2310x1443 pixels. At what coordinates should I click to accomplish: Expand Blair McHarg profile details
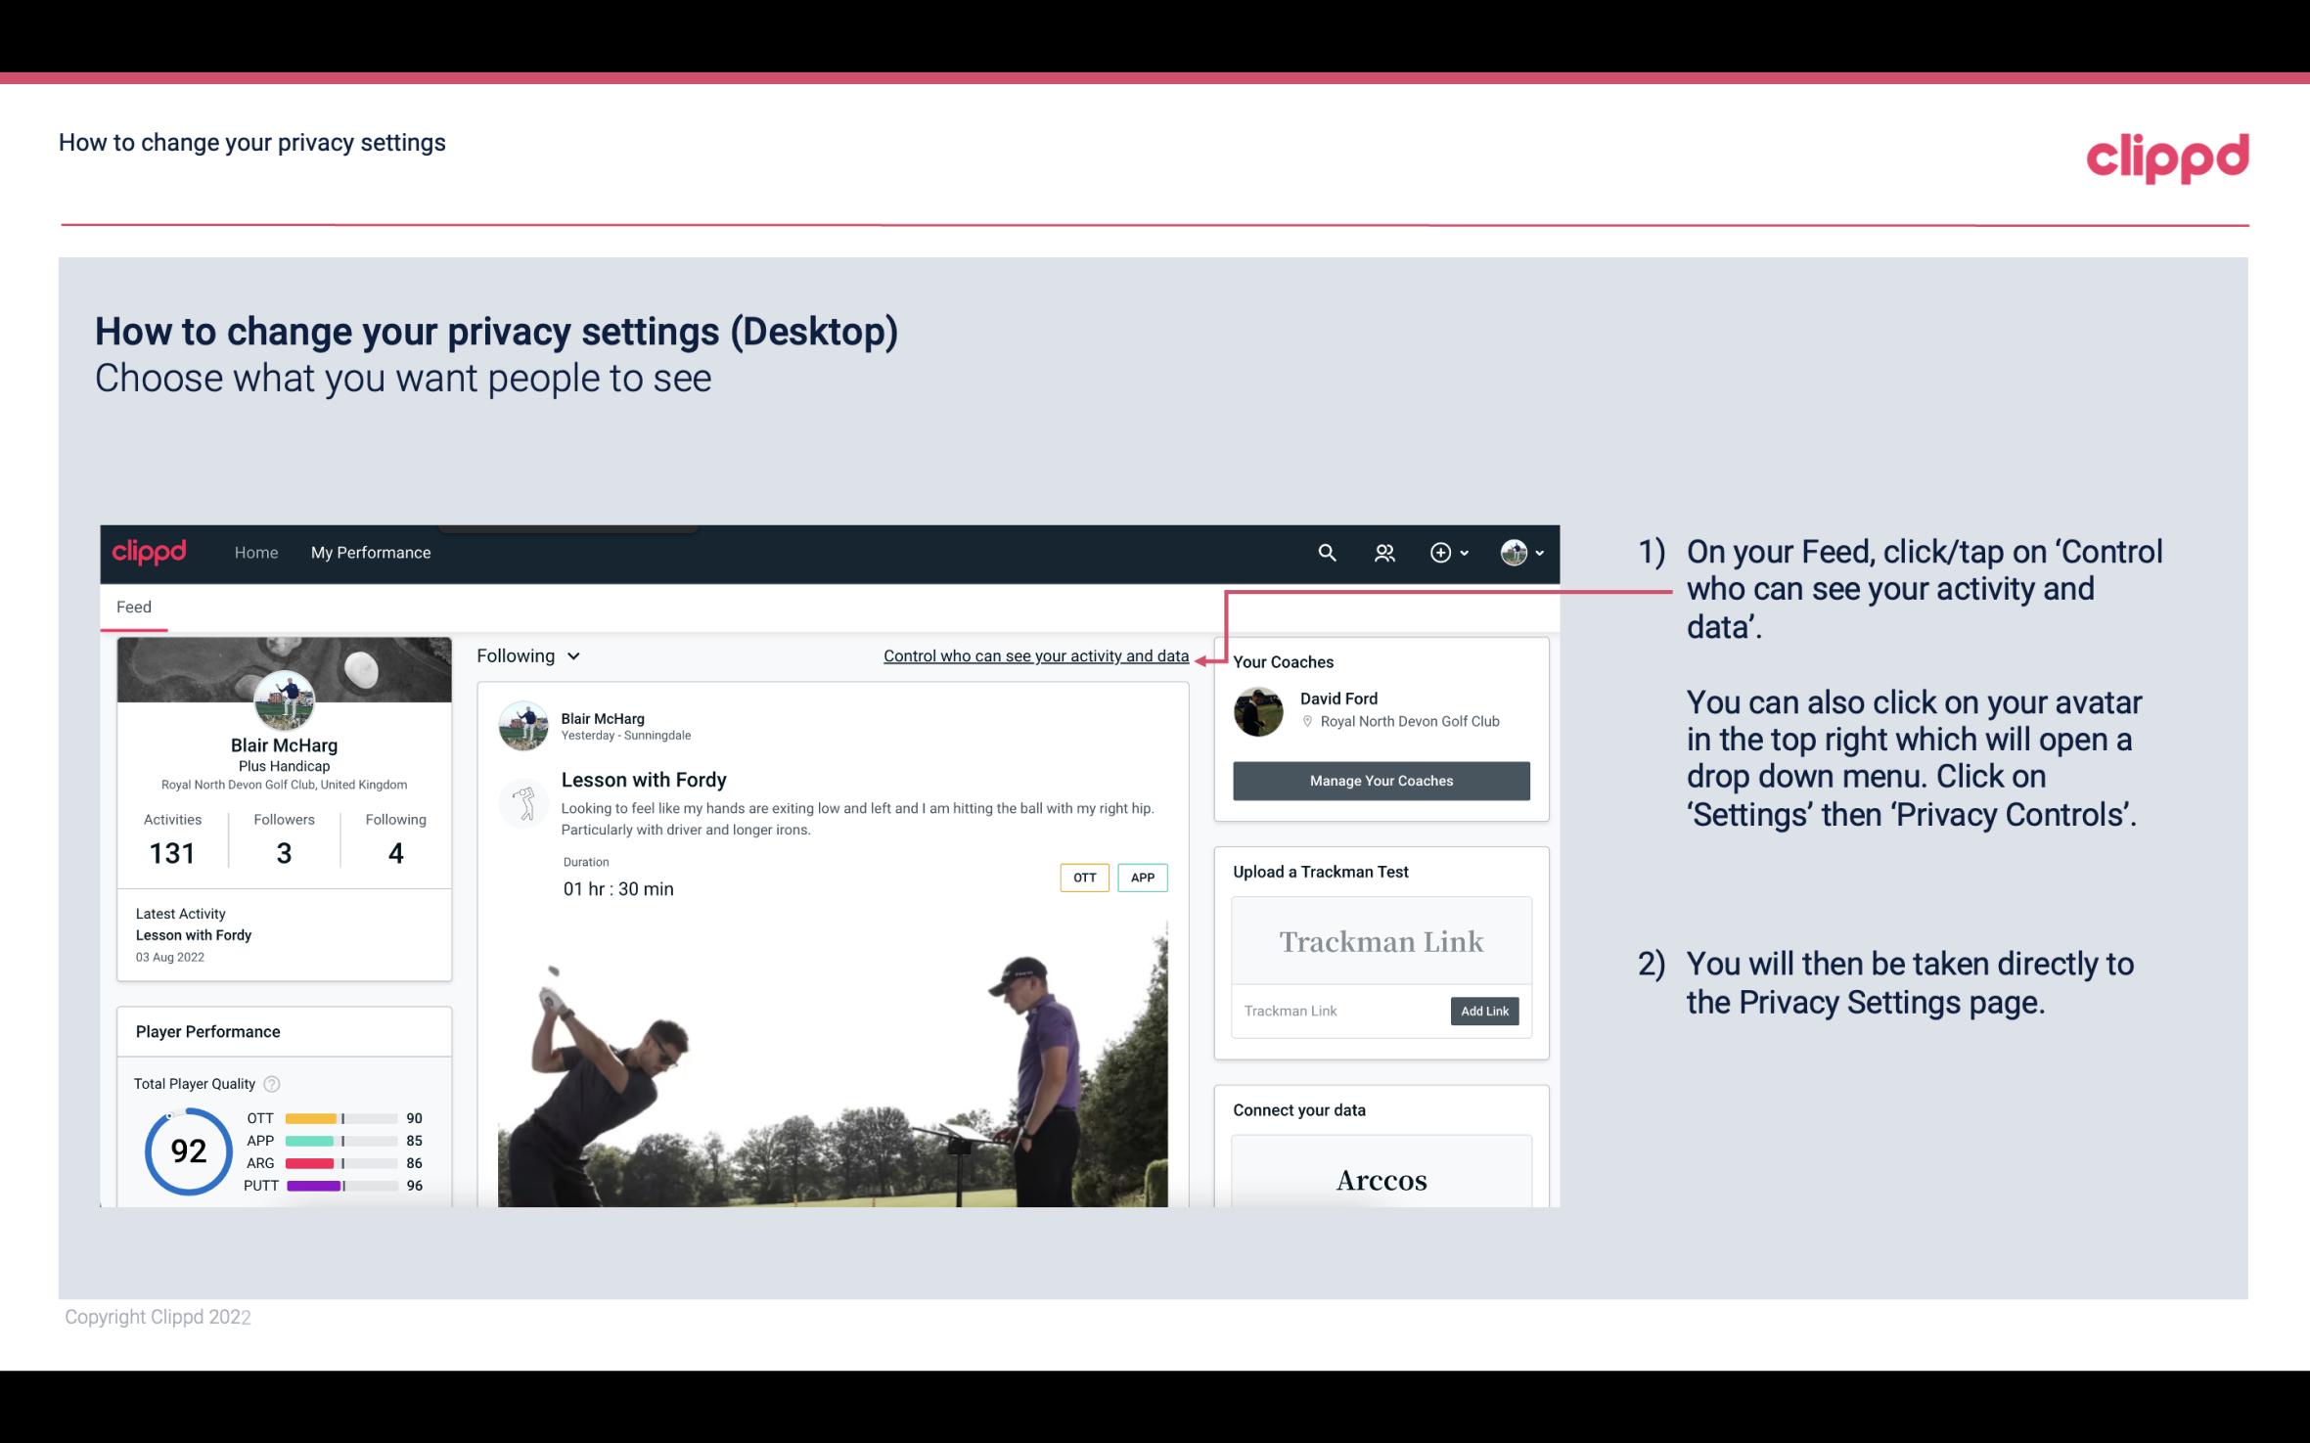[283, 744]
